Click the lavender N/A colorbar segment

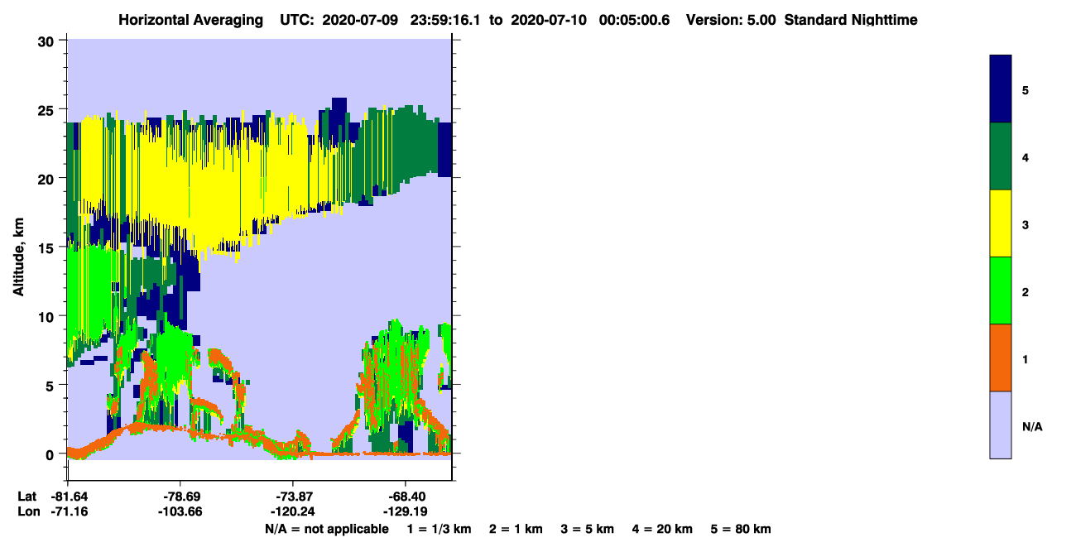[1001, 425]
